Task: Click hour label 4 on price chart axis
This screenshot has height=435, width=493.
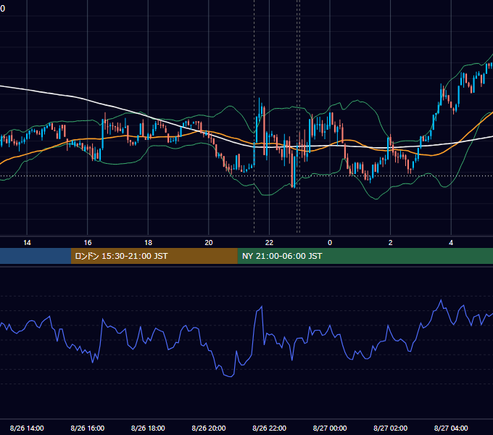Action: (x=451, y=243)
